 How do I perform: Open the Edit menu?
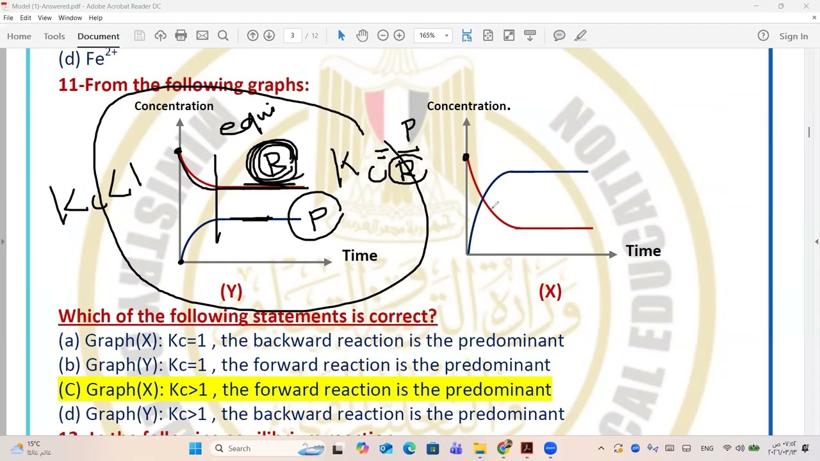point(26,18)
